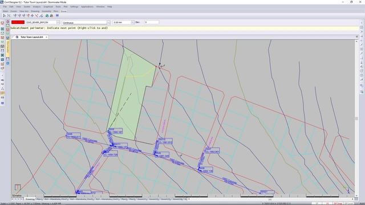This screenshot has height=205, width=365.
Task: Switch to the Storm toolbar tab
Action: (63, 11)
